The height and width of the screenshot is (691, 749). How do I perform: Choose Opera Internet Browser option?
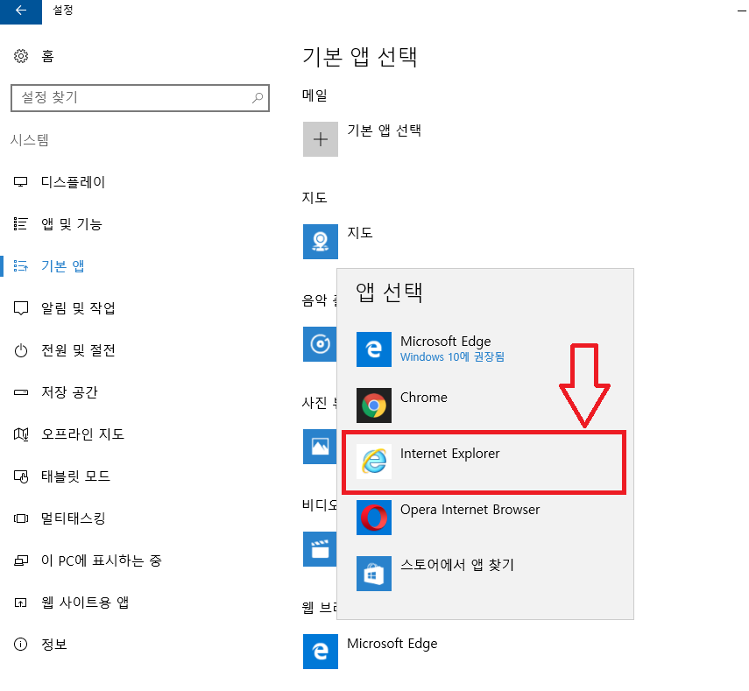(485, 518)
